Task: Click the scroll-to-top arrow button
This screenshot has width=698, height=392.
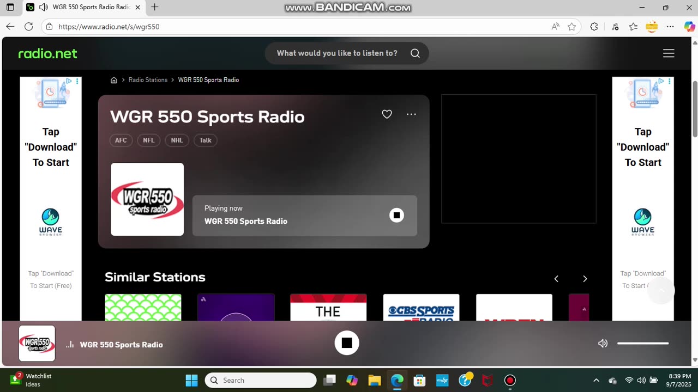Action: click(x=661, y=290)
